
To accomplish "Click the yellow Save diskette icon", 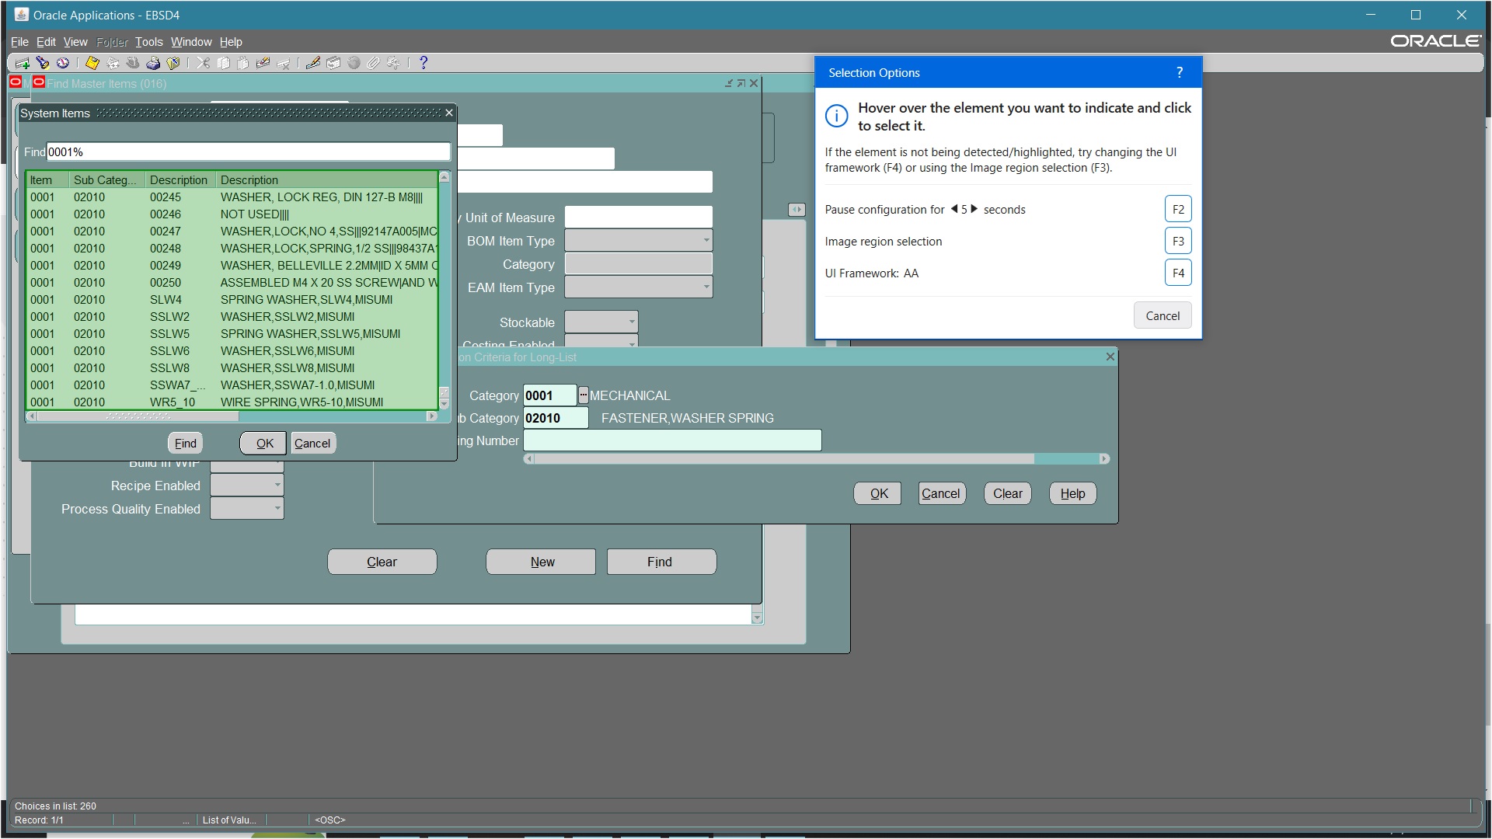I will click(92, 63).
